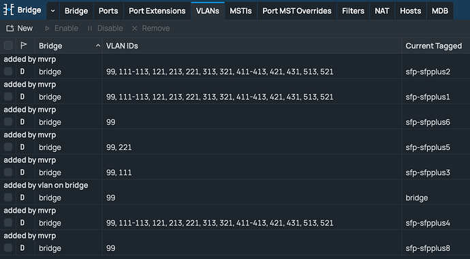Check the row checkbox for sfp-sfpplus1
Screen dimensions: 470x259
(x=8, y=97)
